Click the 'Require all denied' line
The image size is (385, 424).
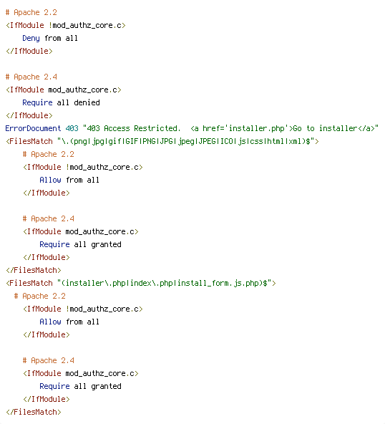tap(61, 102)
